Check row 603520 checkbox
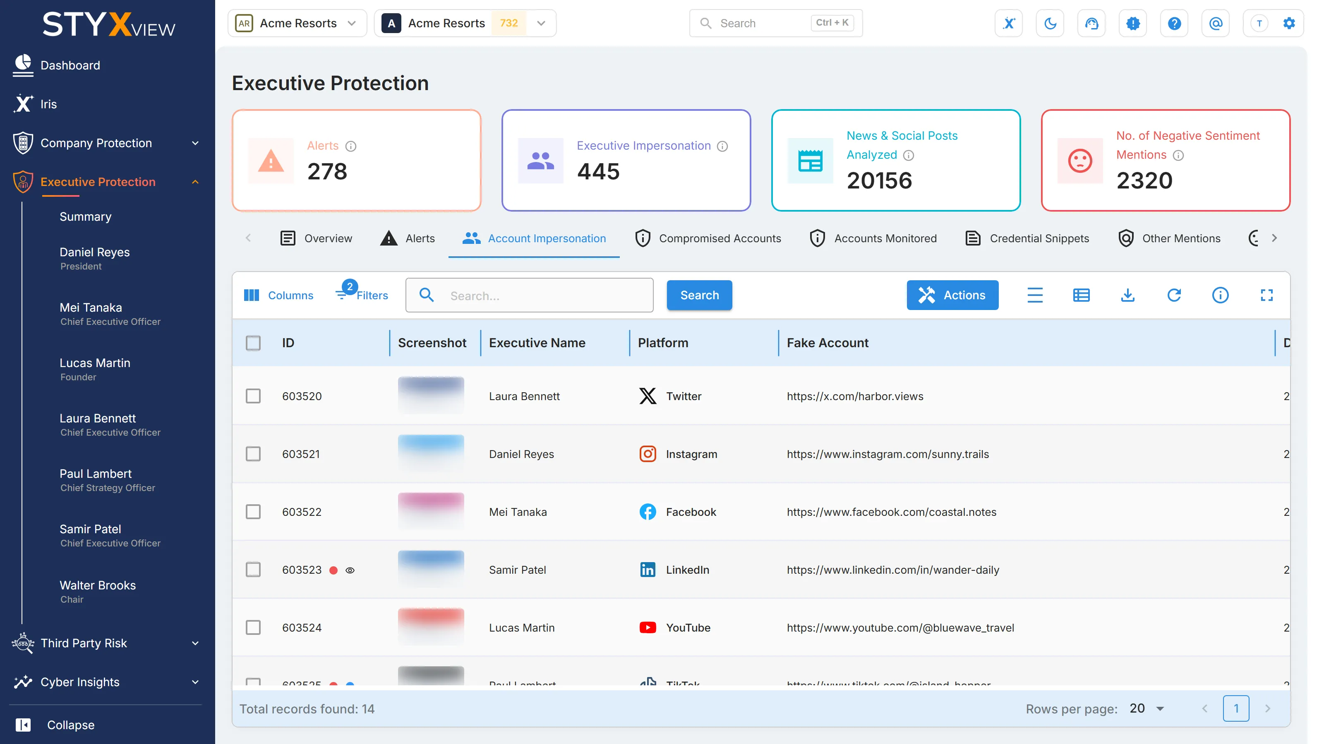The height and width of the screenshot is (744, 1324). 253,396
